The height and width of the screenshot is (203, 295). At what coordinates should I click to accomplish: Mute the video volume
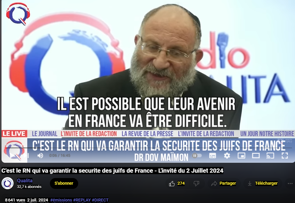pyautogui.click(x=40, y=156)
